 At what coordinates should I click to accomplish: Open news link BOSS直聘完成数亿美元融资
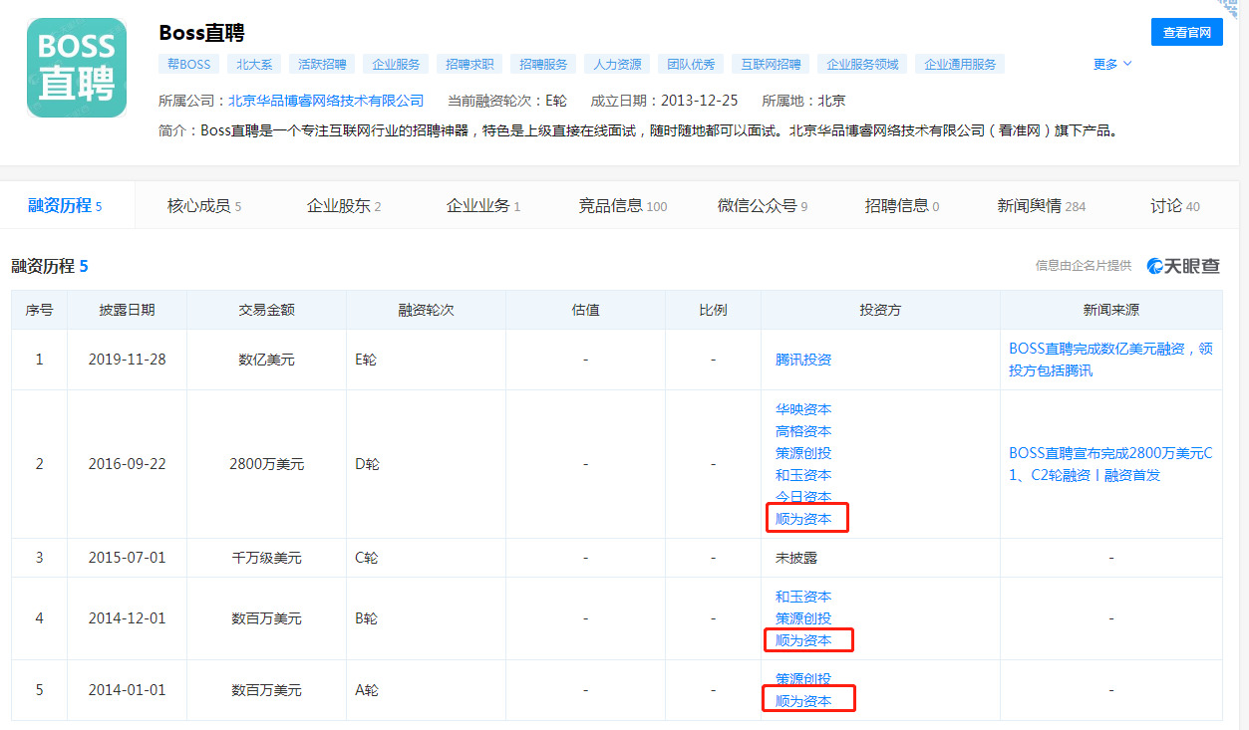point(1110,360)
